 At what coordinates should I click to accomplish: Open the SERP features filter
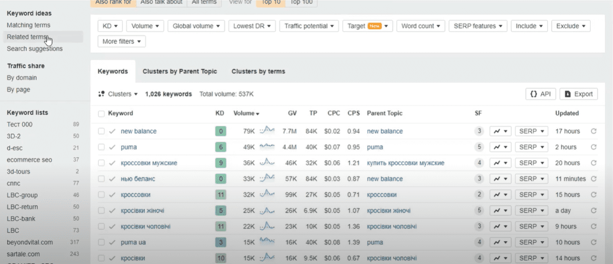(478, 26)
